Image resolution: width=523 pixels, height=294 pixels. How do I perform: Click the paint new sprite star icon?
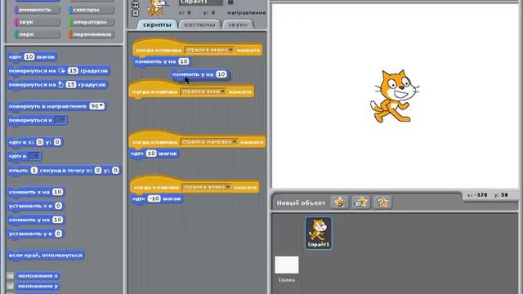click(x=340, y=203)
